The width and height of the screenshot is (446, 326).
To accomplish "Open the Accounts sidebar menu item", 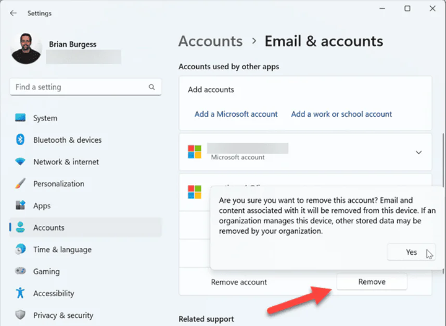I will pos(49,228).
